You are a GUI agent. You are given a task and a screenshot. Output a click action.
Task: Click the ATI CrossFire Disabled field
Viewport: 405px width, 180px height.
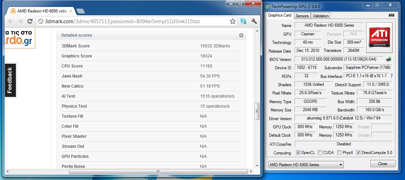[344, 144]
